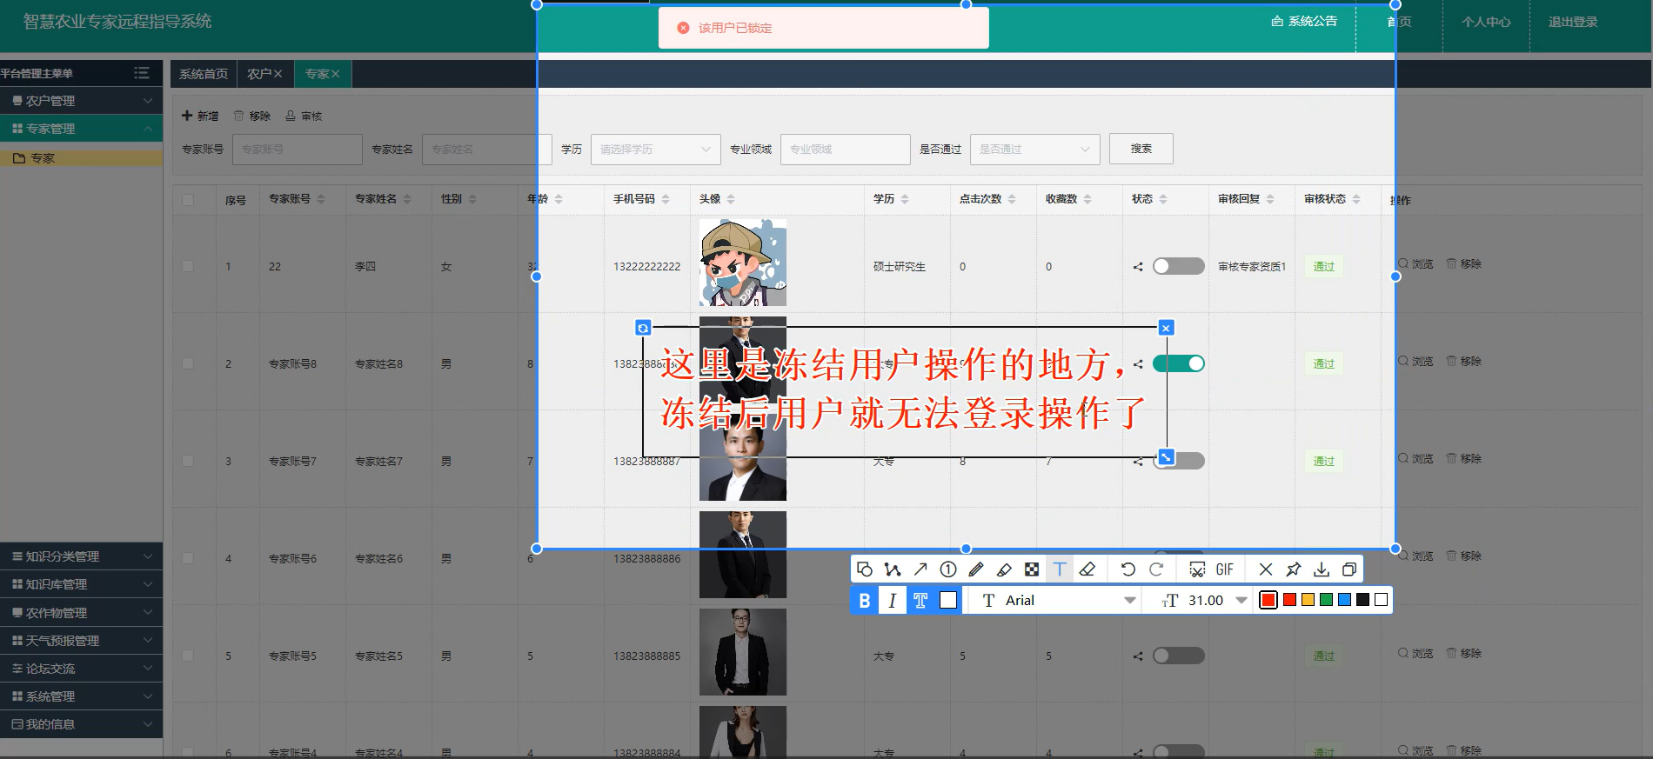The image size is (1653, 759).
Task: Switch to the 系统首页 tab
Action: pyautogui.click(x=204, y=74)
